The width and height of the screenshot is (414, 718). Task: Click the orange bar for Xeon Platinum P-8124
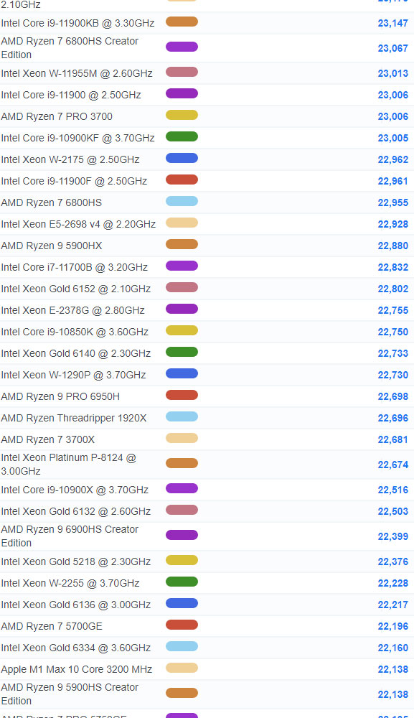(182, 463)
